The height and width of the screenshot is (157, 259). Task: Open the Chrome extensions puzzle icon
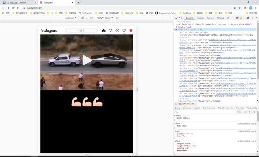tap(246, 8)
